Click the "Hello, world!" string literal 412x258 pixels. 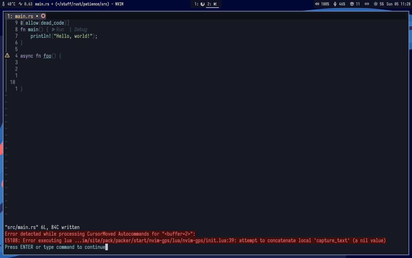(x=73, y=36)
